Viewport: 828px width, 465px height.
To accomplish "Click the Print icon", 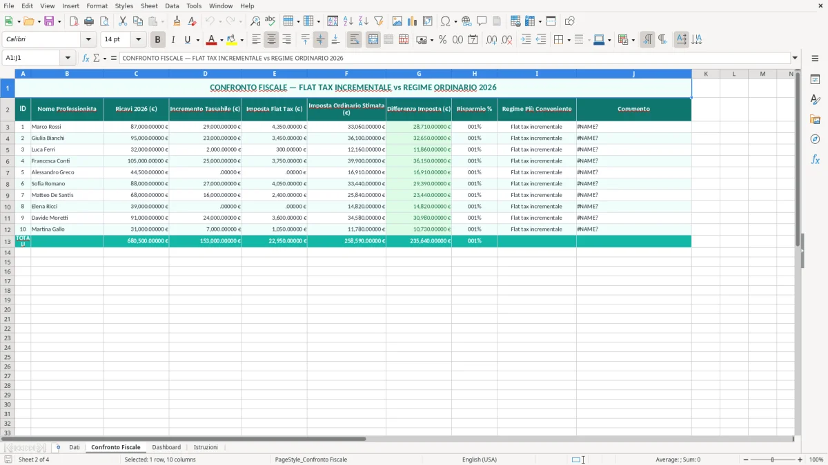I will 89,21.
